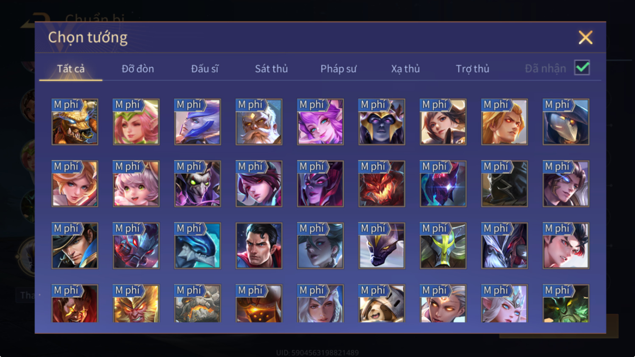The width and height of the screenshot is (635, 357).
Task: Show the Pháp sư hero list
Action: click(x=338, y=69)
